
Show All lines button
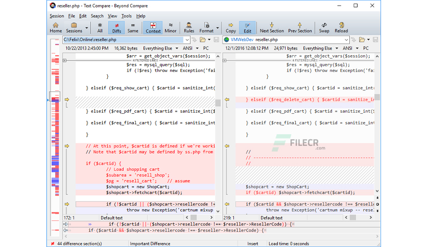point(100,28)
